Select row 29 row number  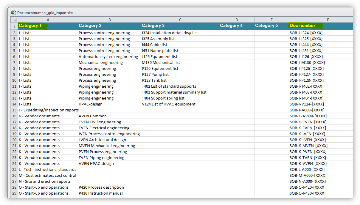pos(14,193)
